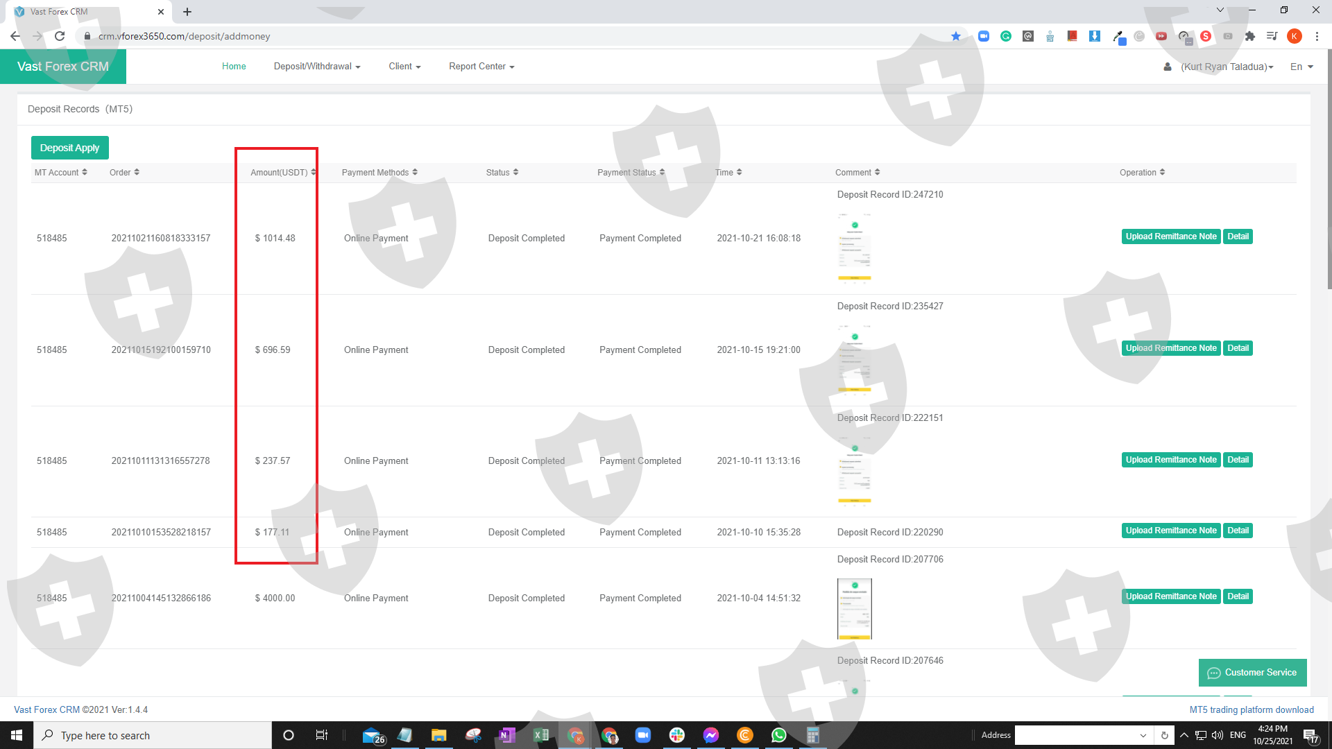Sort by MT Account column header
Screen dimensions: 1332x749
point(61,173)
